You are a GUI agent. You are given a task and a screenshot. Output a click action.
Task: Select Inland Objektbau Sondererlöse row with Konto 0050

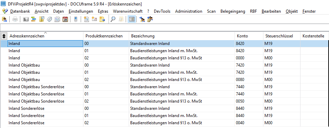pyautogui.click(x=168, y=101)
